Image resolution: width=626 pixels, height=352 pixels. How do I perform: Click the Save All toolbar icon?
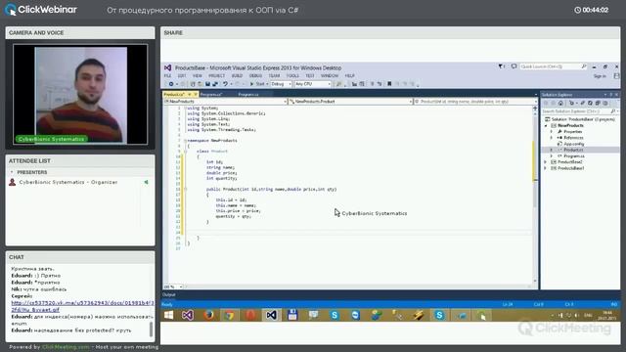pos(215,84)
